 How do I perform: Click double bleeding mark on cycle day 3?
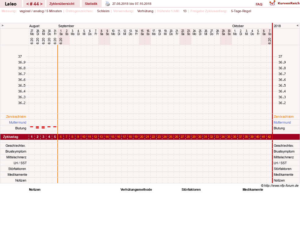[43, 127]
